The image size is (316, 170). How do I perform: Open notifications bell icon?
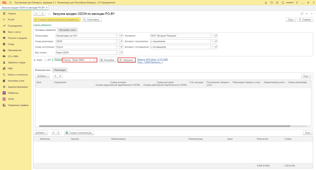click(266, 2)
